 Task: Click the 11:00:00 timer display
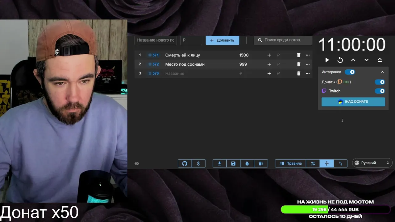point(352,45)
